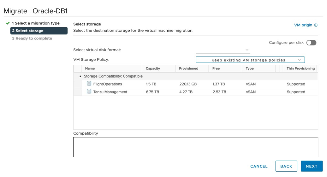This screenshot has height=177, width=327.
Task: Select step 3 Ready to complete
Action: point(32,38)
